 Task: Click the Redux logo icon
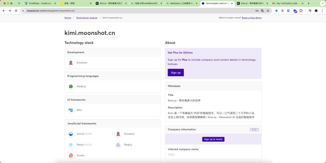pyautogui.click(x=118, y=145)
